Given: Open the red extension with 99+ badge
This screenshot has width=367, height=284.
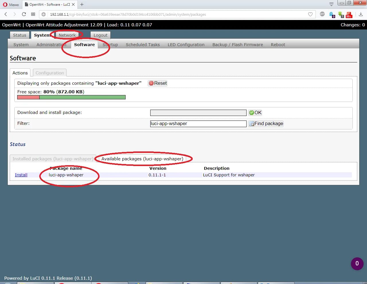Looking at the screenshot, I should 349,15.
